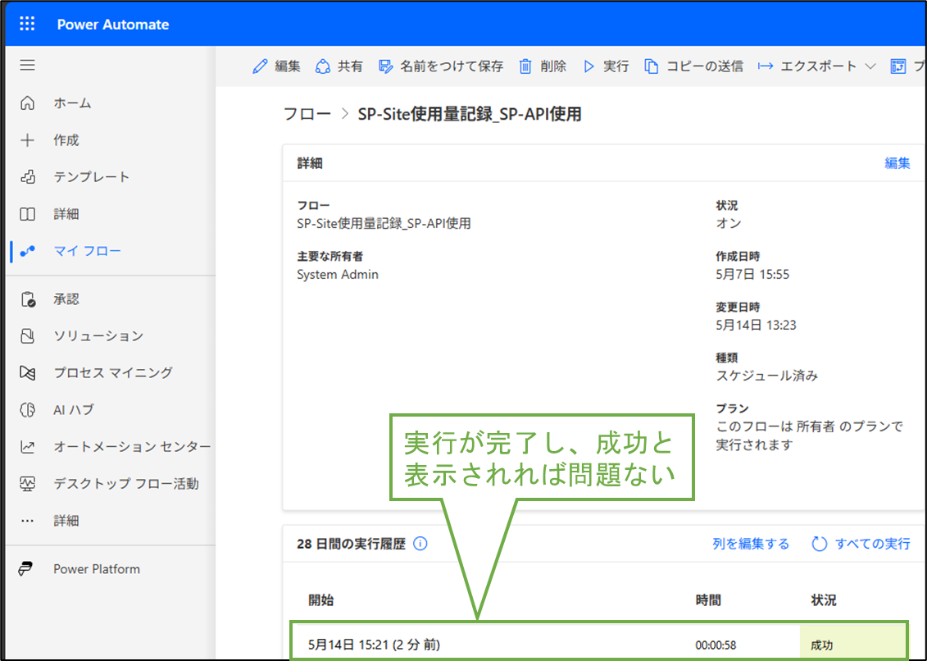Screen dimensions: 927x661
Task: Click the refresh icon beside すべての実行
Action: click(819, 544)
